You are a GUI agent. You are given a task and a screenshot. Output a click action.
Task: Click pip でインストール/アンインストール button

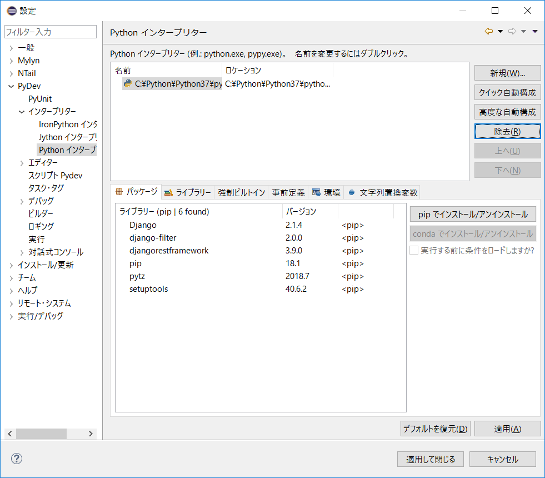click(x=473, y=214)
